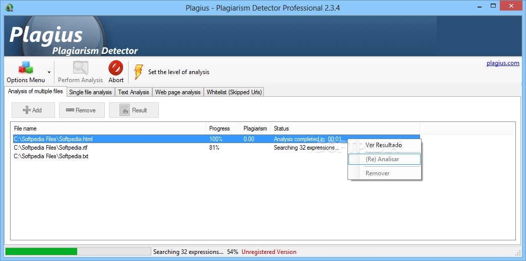Click the Remove button

coord(82,110)
